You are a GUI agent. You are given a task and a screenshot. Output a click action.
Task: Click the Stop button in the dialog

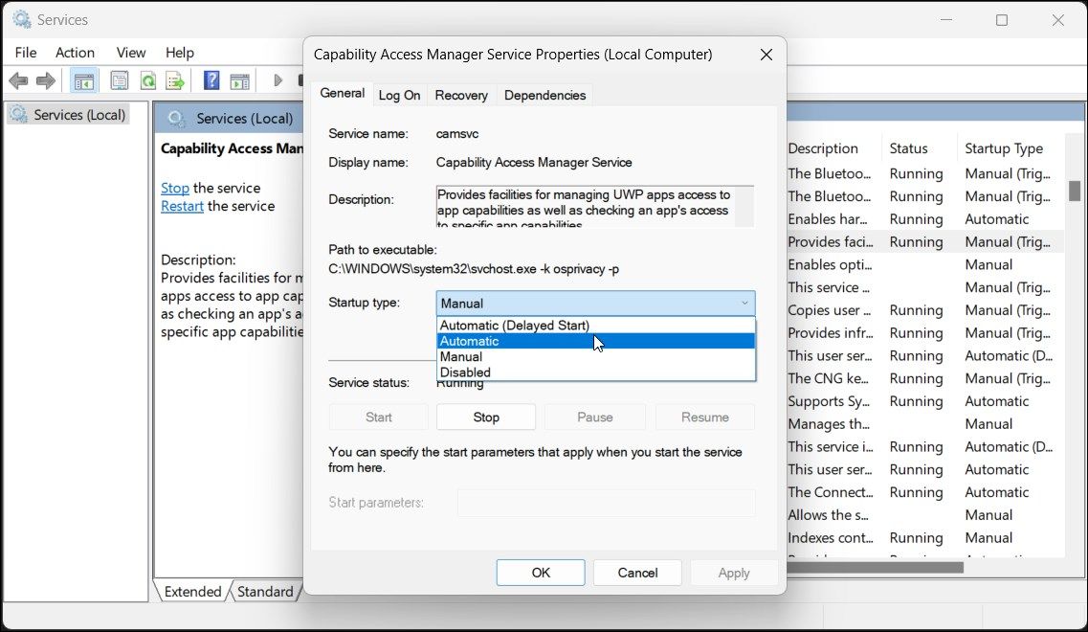coord(486,417)
